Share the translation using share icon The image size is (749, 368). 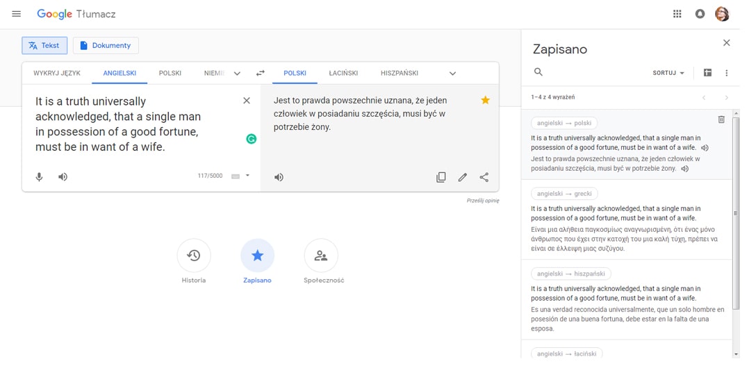[484, 177]
